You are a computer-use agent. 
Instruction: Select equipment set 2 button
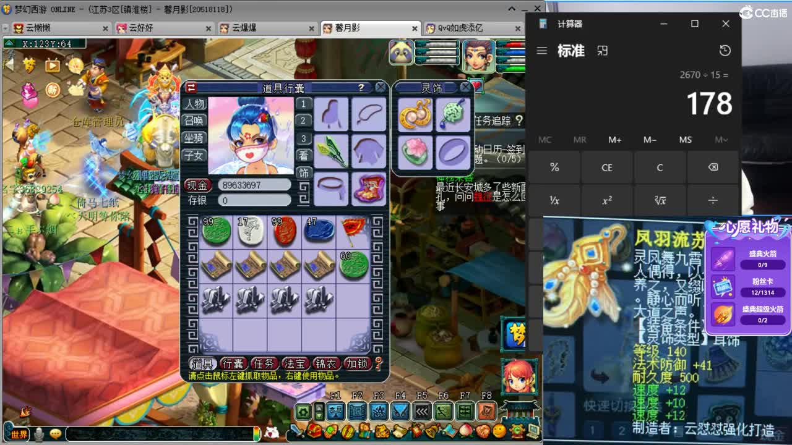point(303,121)
